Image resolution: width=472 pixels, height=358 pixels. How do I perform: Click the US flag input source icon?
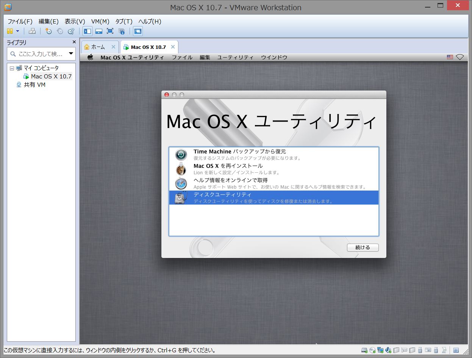[450, 57]
